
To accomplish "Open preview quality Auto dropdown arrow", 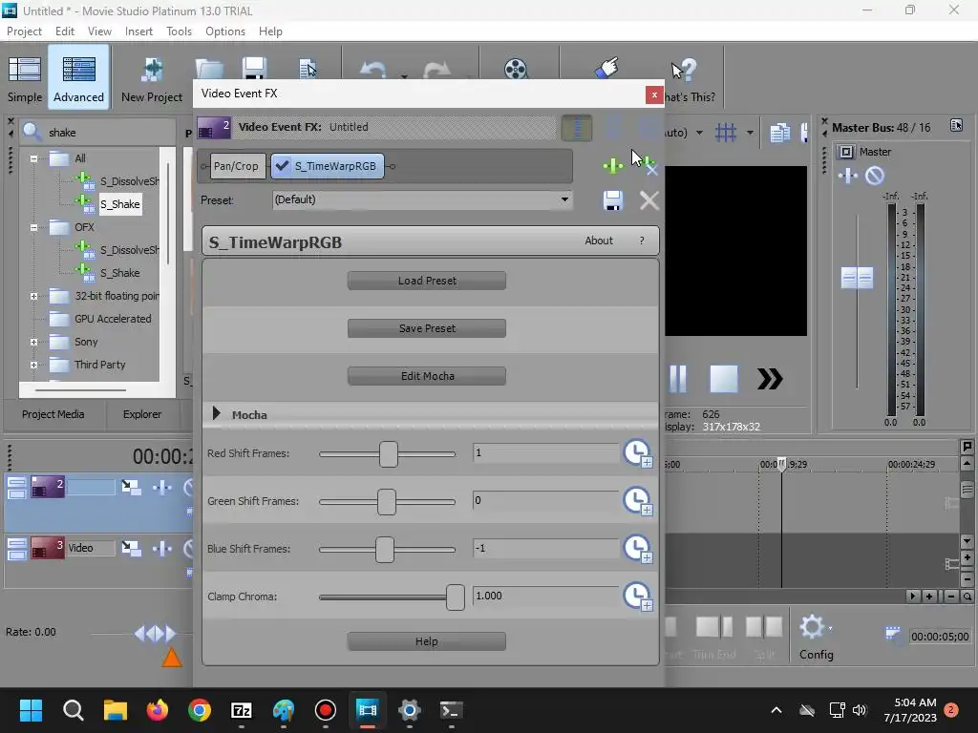I will (x=699, y=132).
